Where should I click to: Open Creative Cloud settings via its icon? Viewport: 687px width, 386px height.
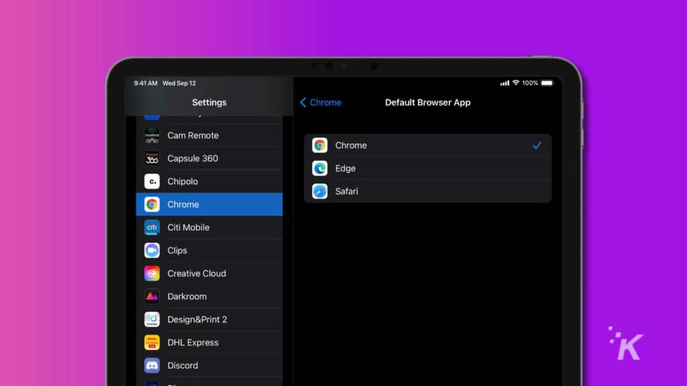pyautogui.click(x=152, y=273)
